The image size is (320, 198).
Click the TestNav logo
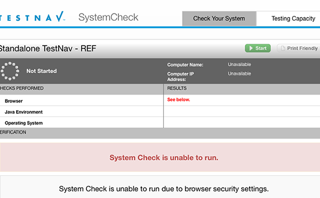coord(32,17)
